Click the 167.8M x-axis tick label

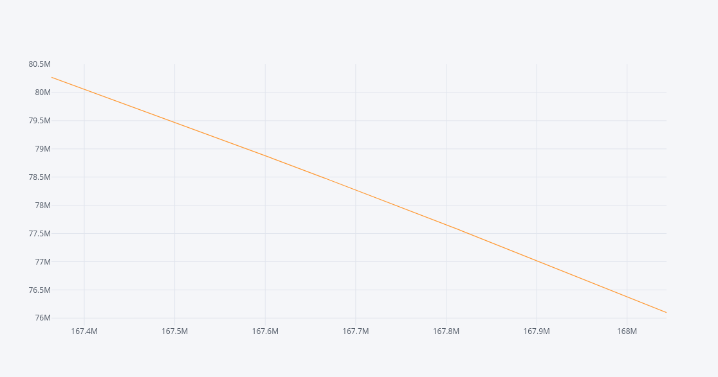click(x=446, y=331)
